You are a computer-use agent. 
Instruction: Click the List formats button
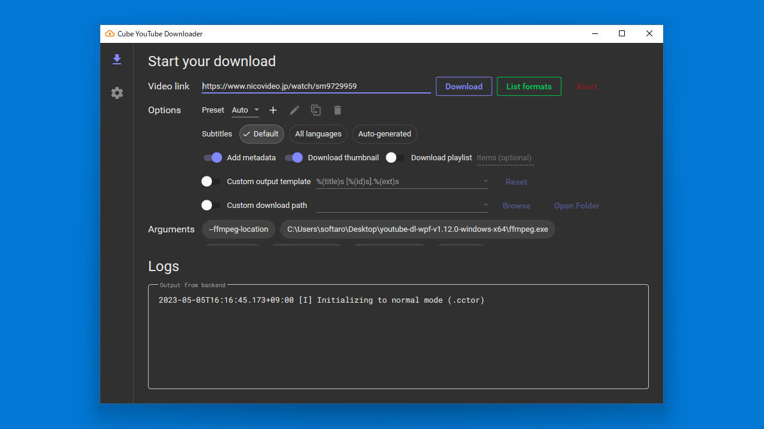[x=529, y=86]
